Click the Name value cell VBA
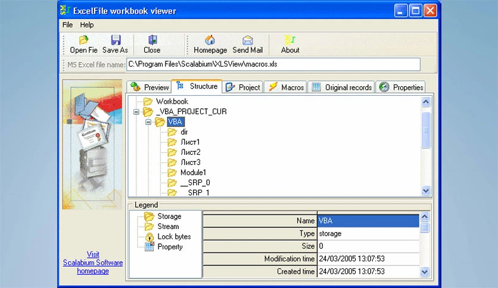Screen dimensions: 498x288 pos(368,221)
